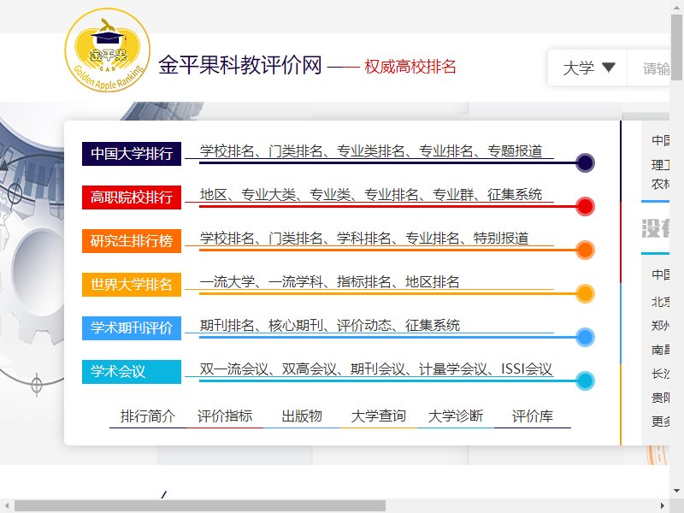This screenshot has height=513, width=684.
Task: Open the 专题报道 link
Action: coord(515,151)
